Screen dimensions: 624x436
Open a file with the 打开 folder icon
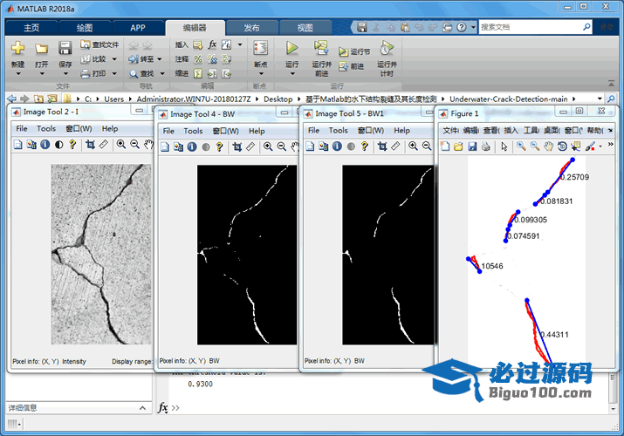[41, 49]
